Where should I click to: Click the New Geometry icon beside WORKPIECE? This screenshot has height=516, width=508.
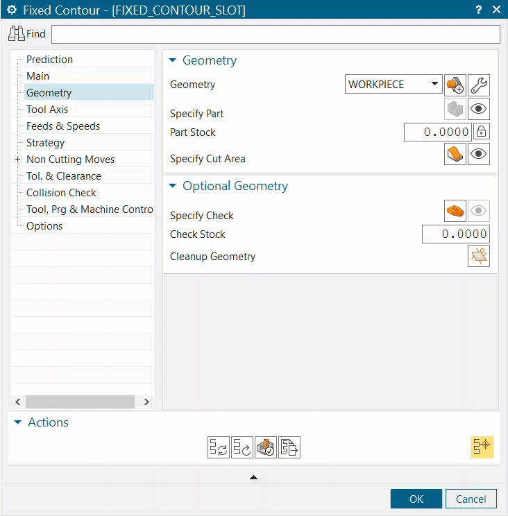point(455,85)
